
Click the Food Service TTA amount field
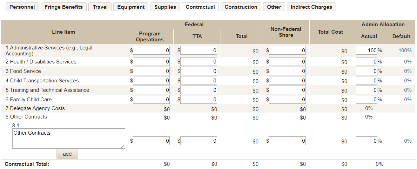click(x=199, y=71)
